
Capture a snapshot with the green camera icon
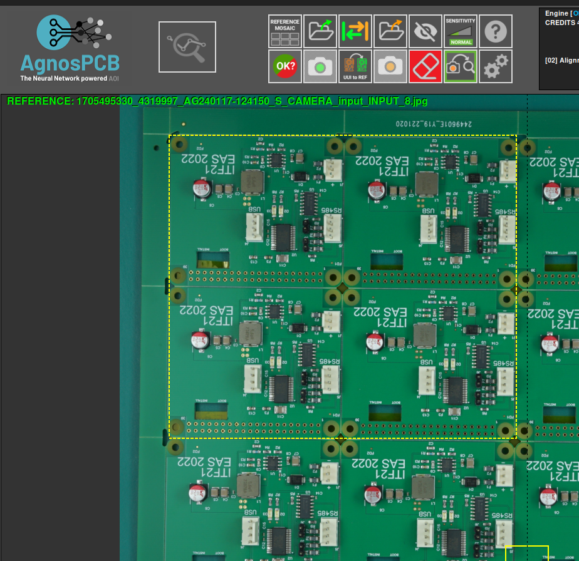click(x=320, y=66)
